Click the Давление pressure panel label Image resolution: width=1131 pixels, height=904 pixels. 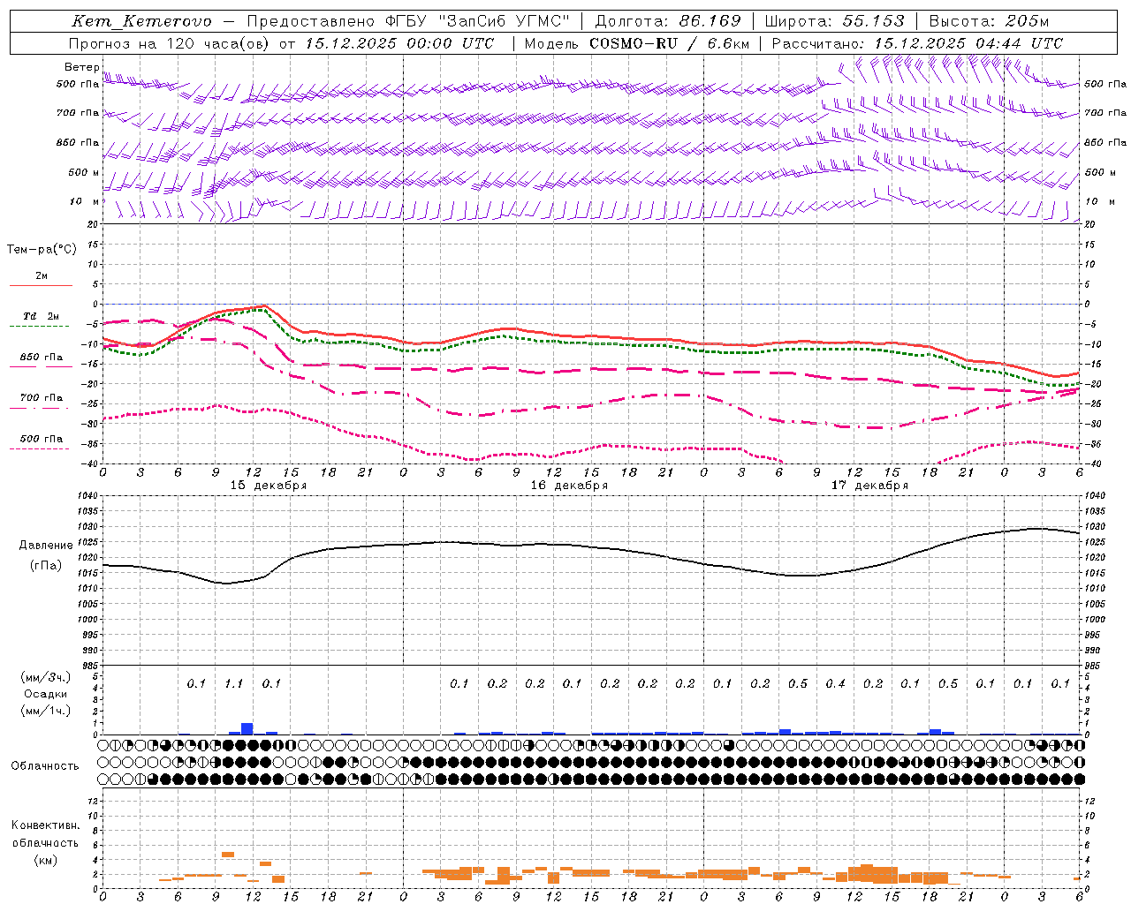(x=46, y=546)
